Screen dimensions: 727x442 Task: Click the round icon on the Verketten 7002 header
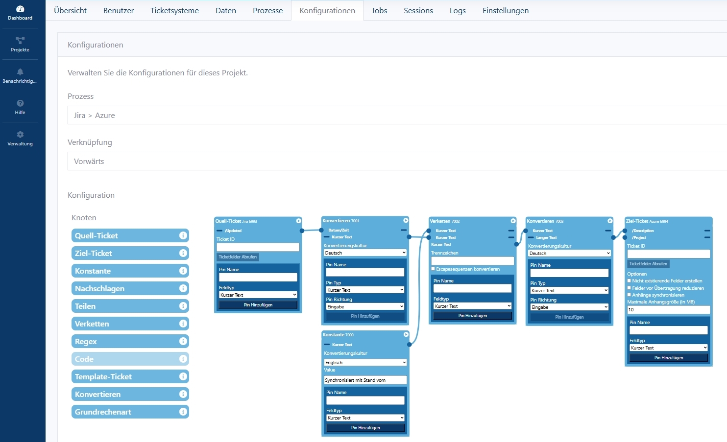coord(513,221)
